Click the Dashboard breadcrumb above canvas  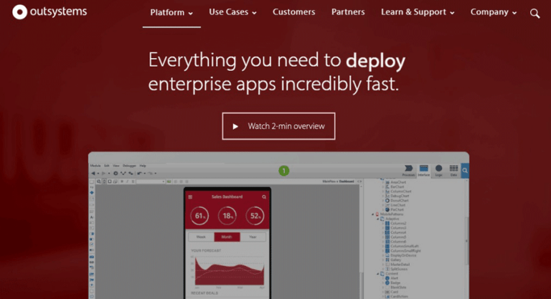347,181
